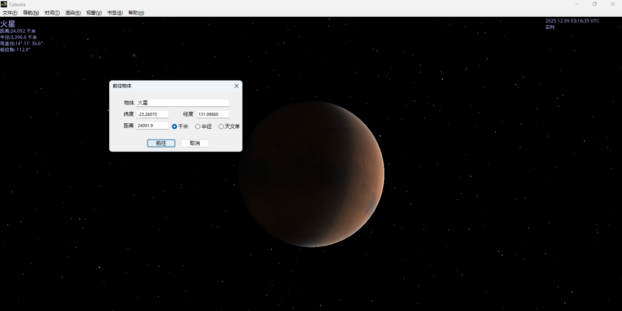The image size is (622, 311).
Task: Open the 书签(B) menu
Action: point(115,13)
